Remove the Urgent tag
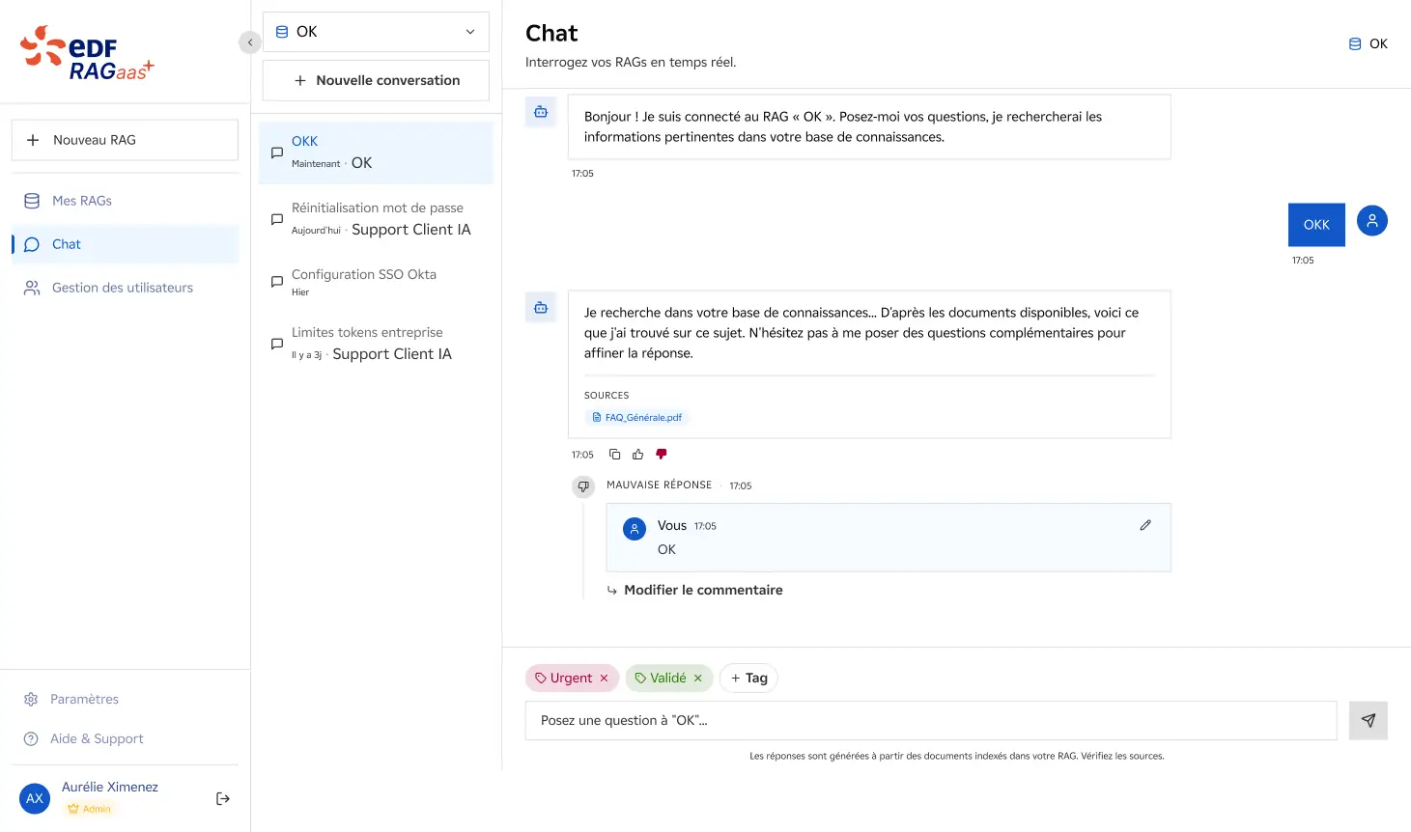The height and width of the screenshot is (832, 1411). pyautogui.click(x=604, y=679)
